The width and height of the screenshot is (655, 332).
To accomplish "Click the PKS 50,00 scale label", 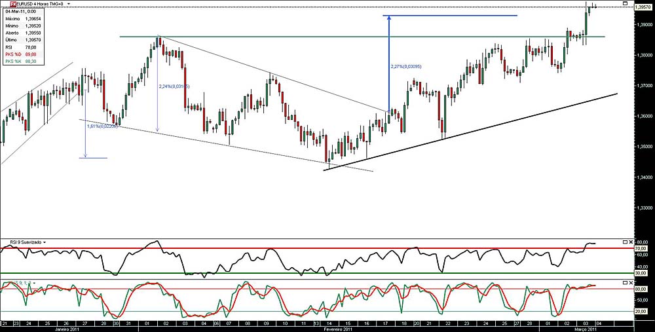I will [x=642, y=301].
